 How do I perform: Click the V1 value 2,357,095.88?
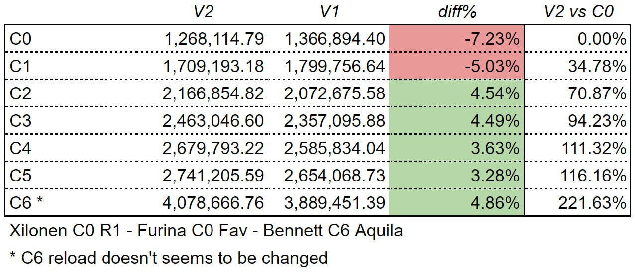tap(335, 121)
